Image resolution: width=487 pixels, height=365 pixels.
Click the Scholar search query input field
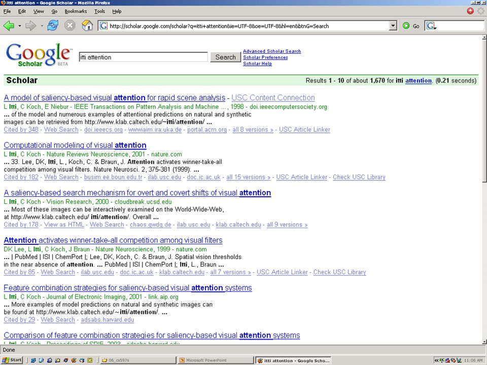coord(143,57)
